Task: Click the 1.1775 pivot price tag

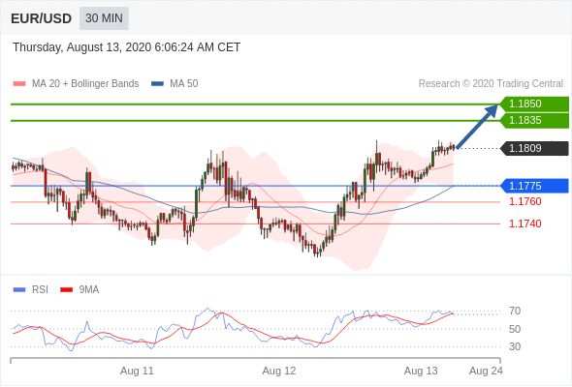Action: (534, 186)
